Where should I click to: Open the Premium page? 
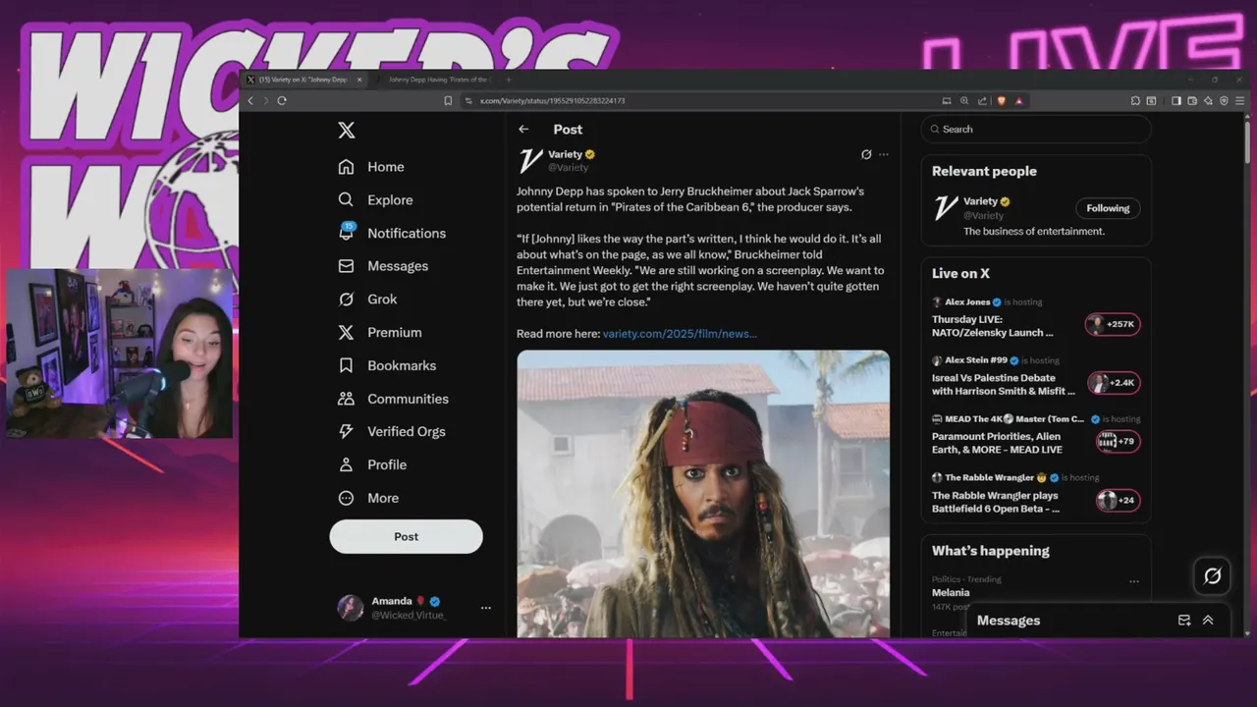point(379,333)
